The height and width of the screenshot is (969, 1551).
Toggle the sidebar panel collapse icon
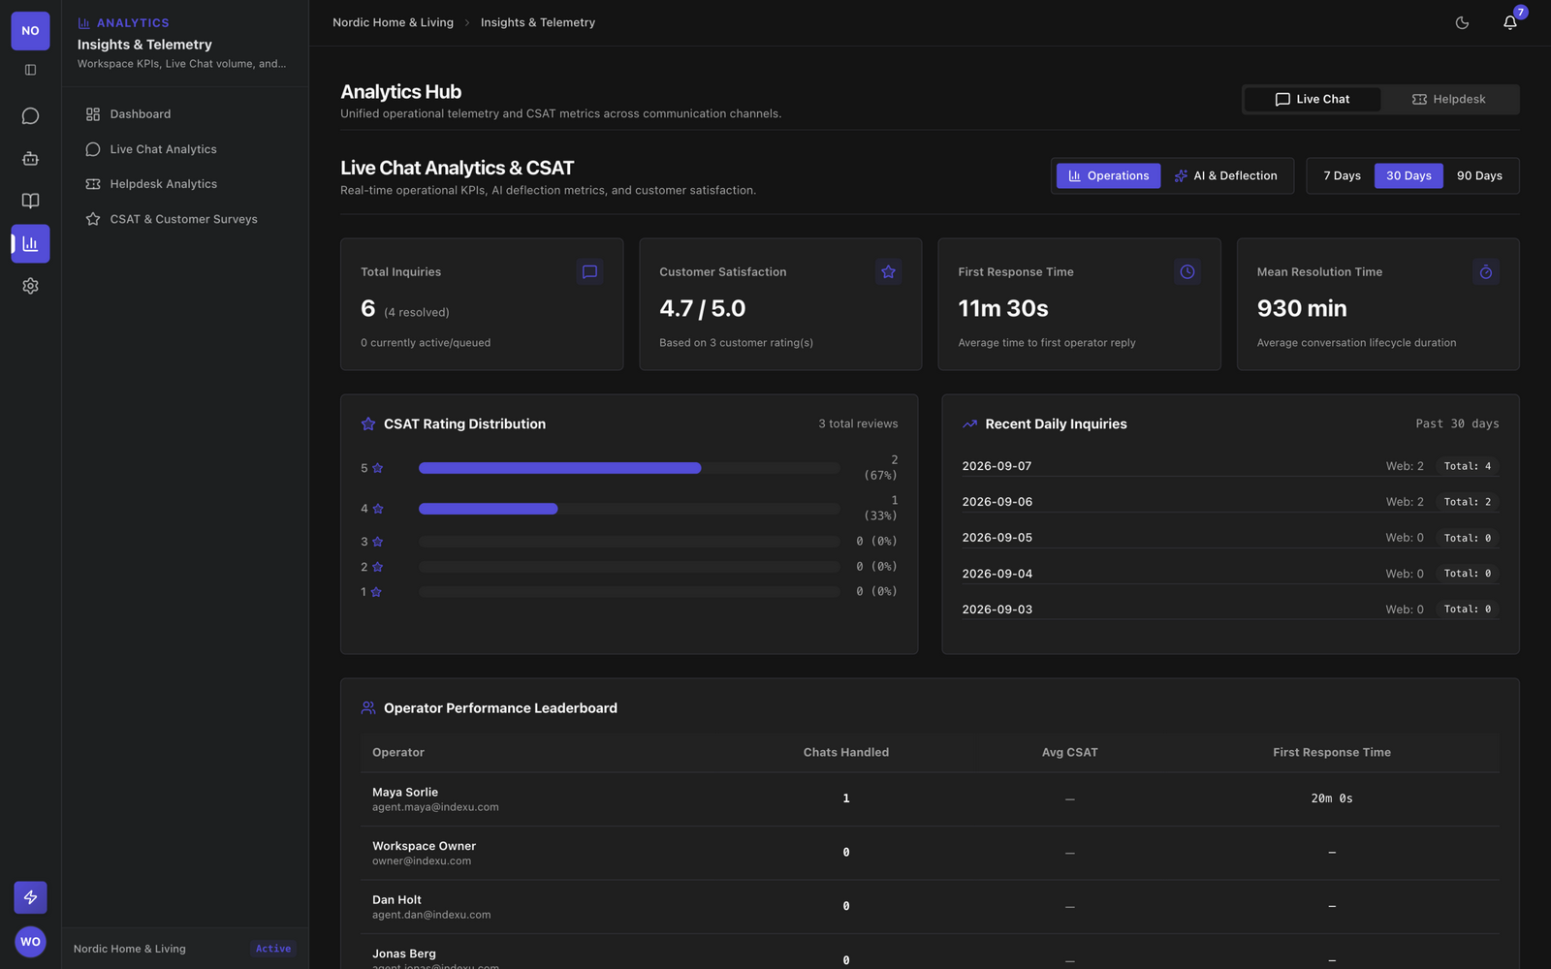(30, 70)
